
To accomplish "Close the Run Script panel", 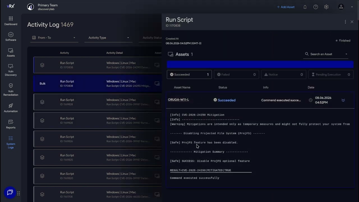I will (x=352, y=22).
